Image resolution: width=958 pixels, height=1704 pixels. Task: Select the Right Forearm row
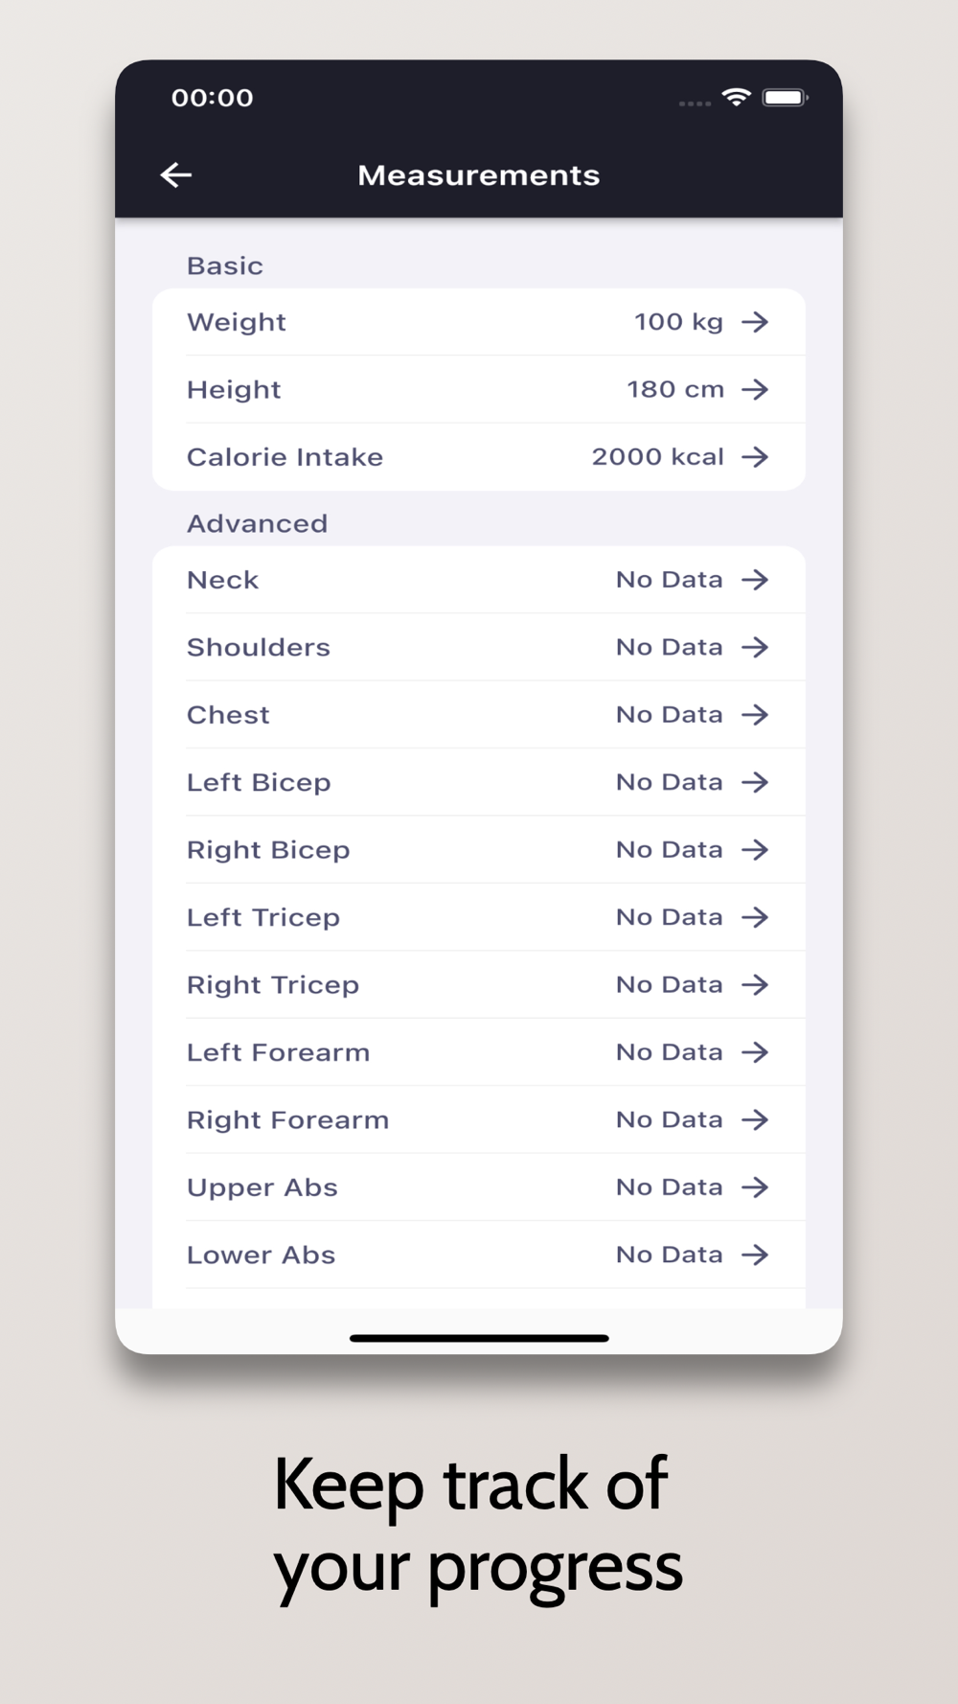(477, 1119)
